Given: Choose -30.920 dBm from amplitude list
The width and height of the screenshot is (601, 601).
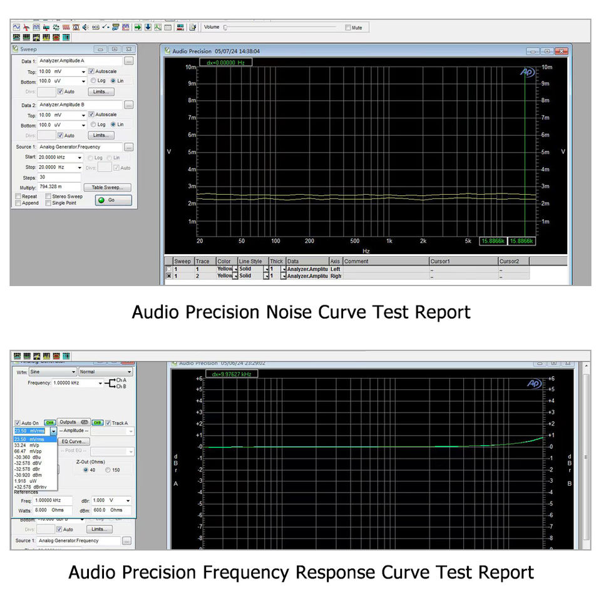Looking at the screenshot, I should pos(35,475).
